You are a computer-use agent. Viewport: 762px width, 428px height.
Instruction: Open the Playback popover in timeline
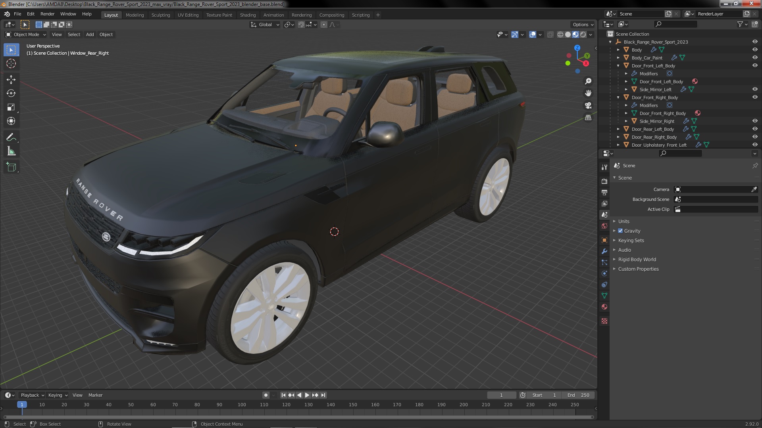tap(32, 395)
